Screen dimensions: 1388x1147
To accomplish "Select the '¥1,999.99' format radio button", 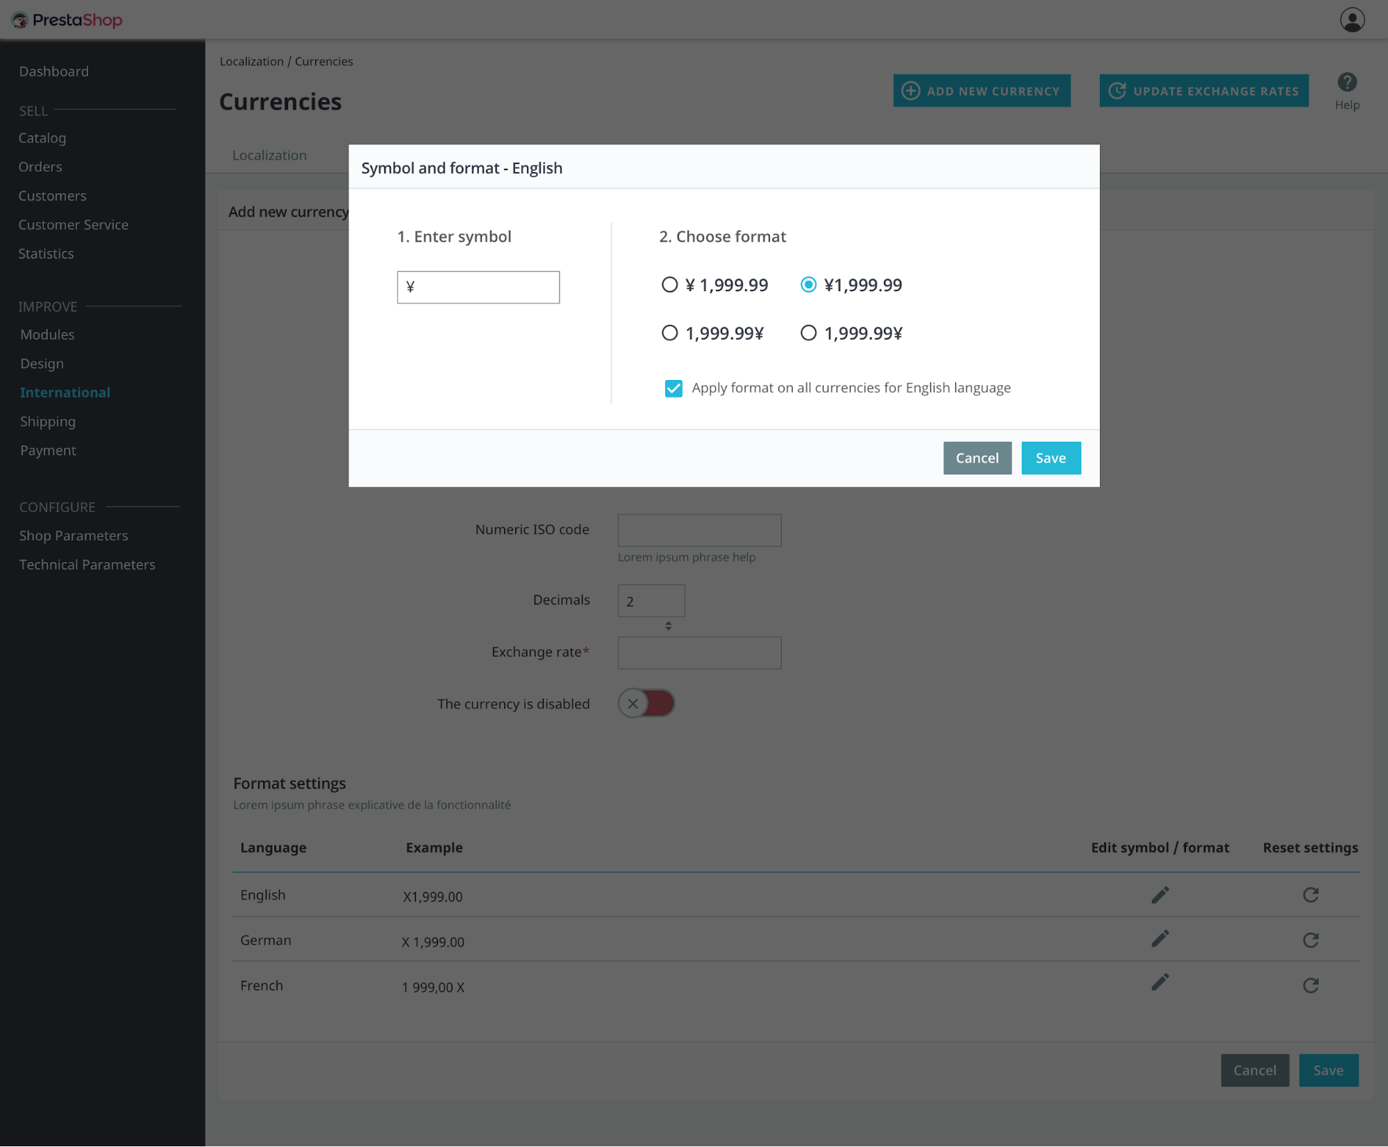I will tap(808, 285).
